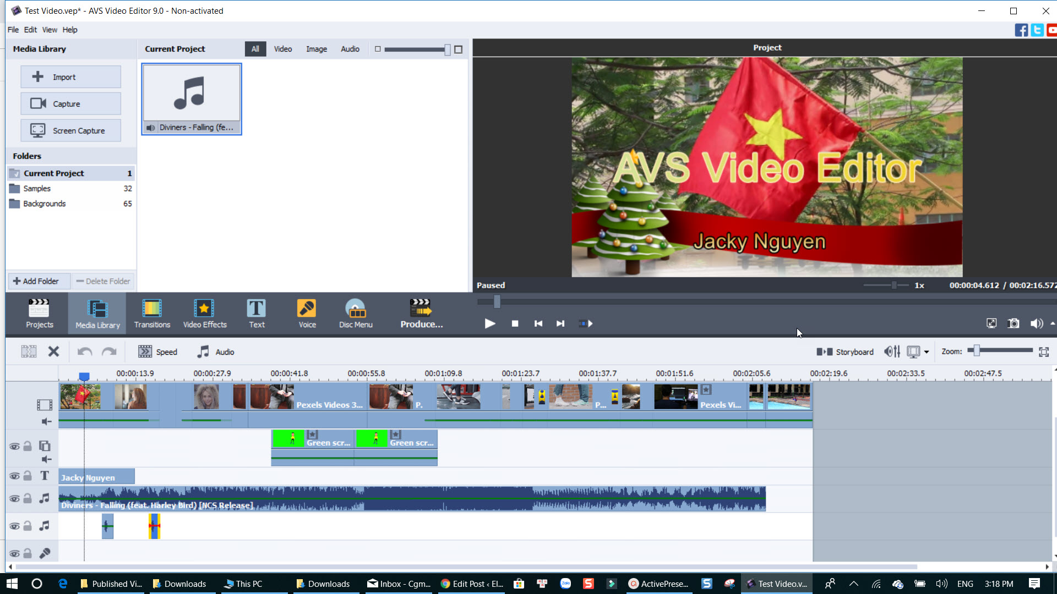Open the Disc Menu editor

click(355, 313)
